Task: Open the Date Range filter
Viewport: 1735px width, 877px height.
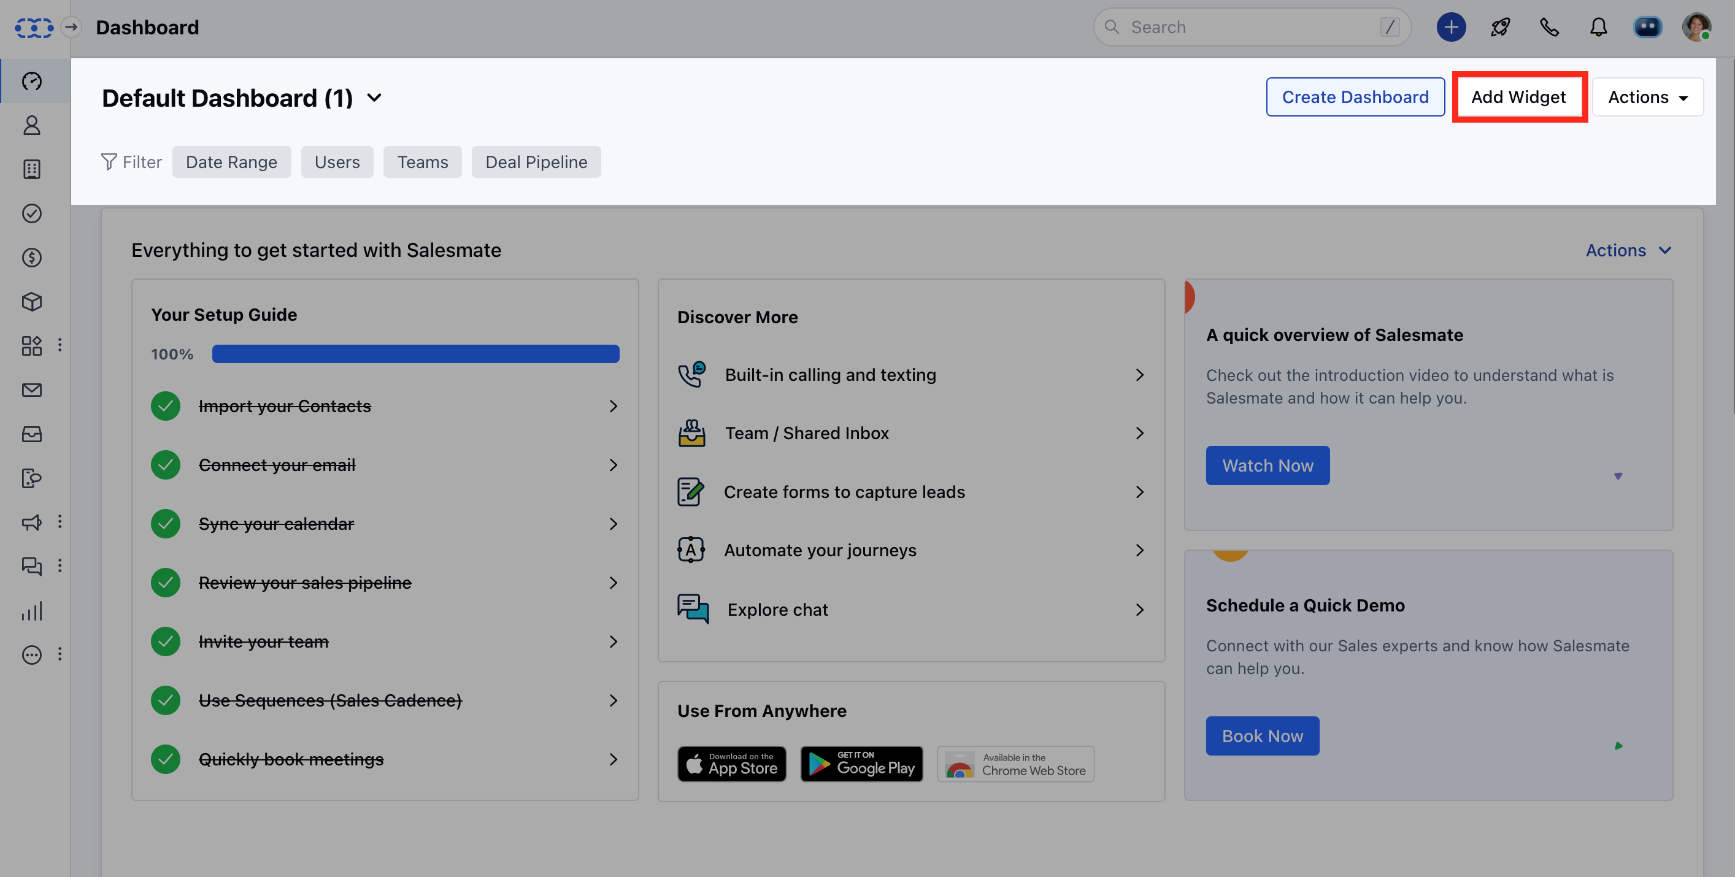Action: click(x=232, y=162)
